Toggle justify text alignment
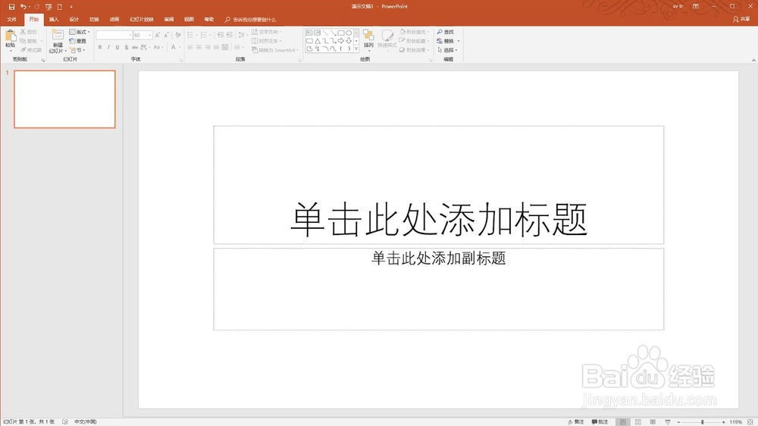 tap(216, 48)
